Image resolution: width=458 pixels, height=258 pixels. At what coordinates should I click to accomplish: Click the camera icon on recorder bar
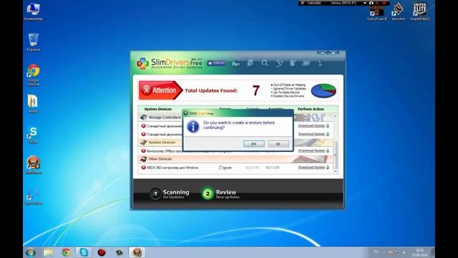(371, 3)
